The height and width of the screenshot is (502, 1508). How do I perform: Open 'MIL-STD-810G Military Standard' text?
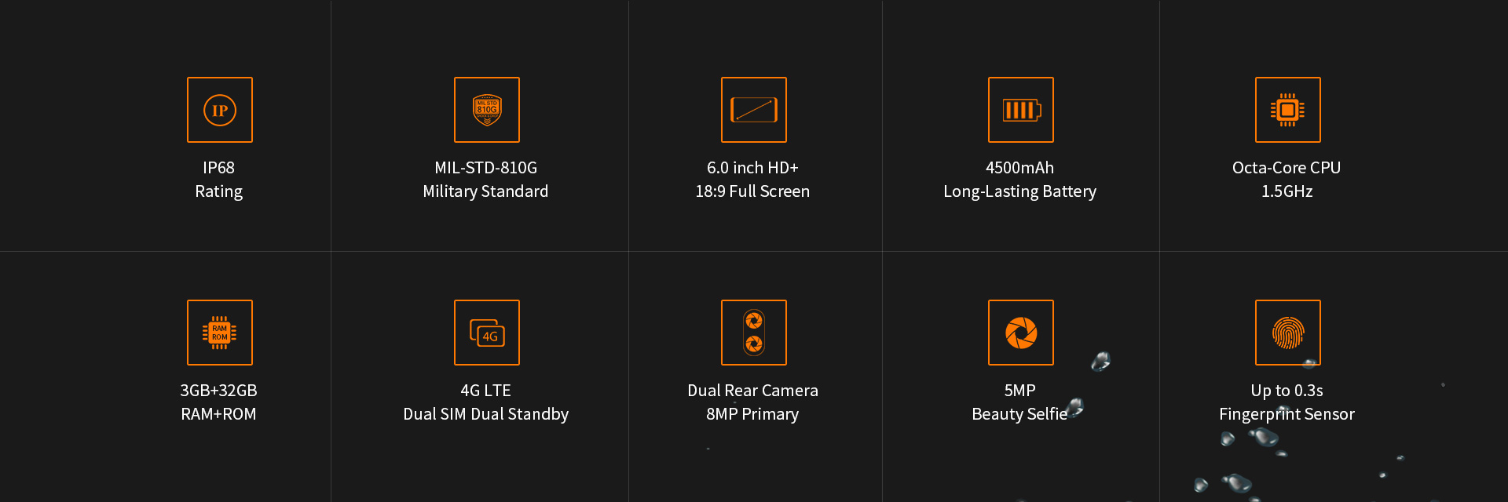click(485, 180)
